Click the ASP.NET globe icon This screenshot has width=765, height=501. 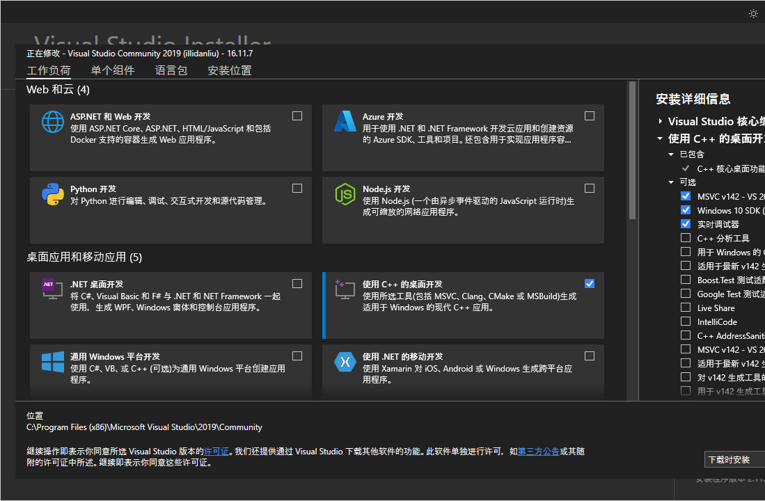[53, 122]
